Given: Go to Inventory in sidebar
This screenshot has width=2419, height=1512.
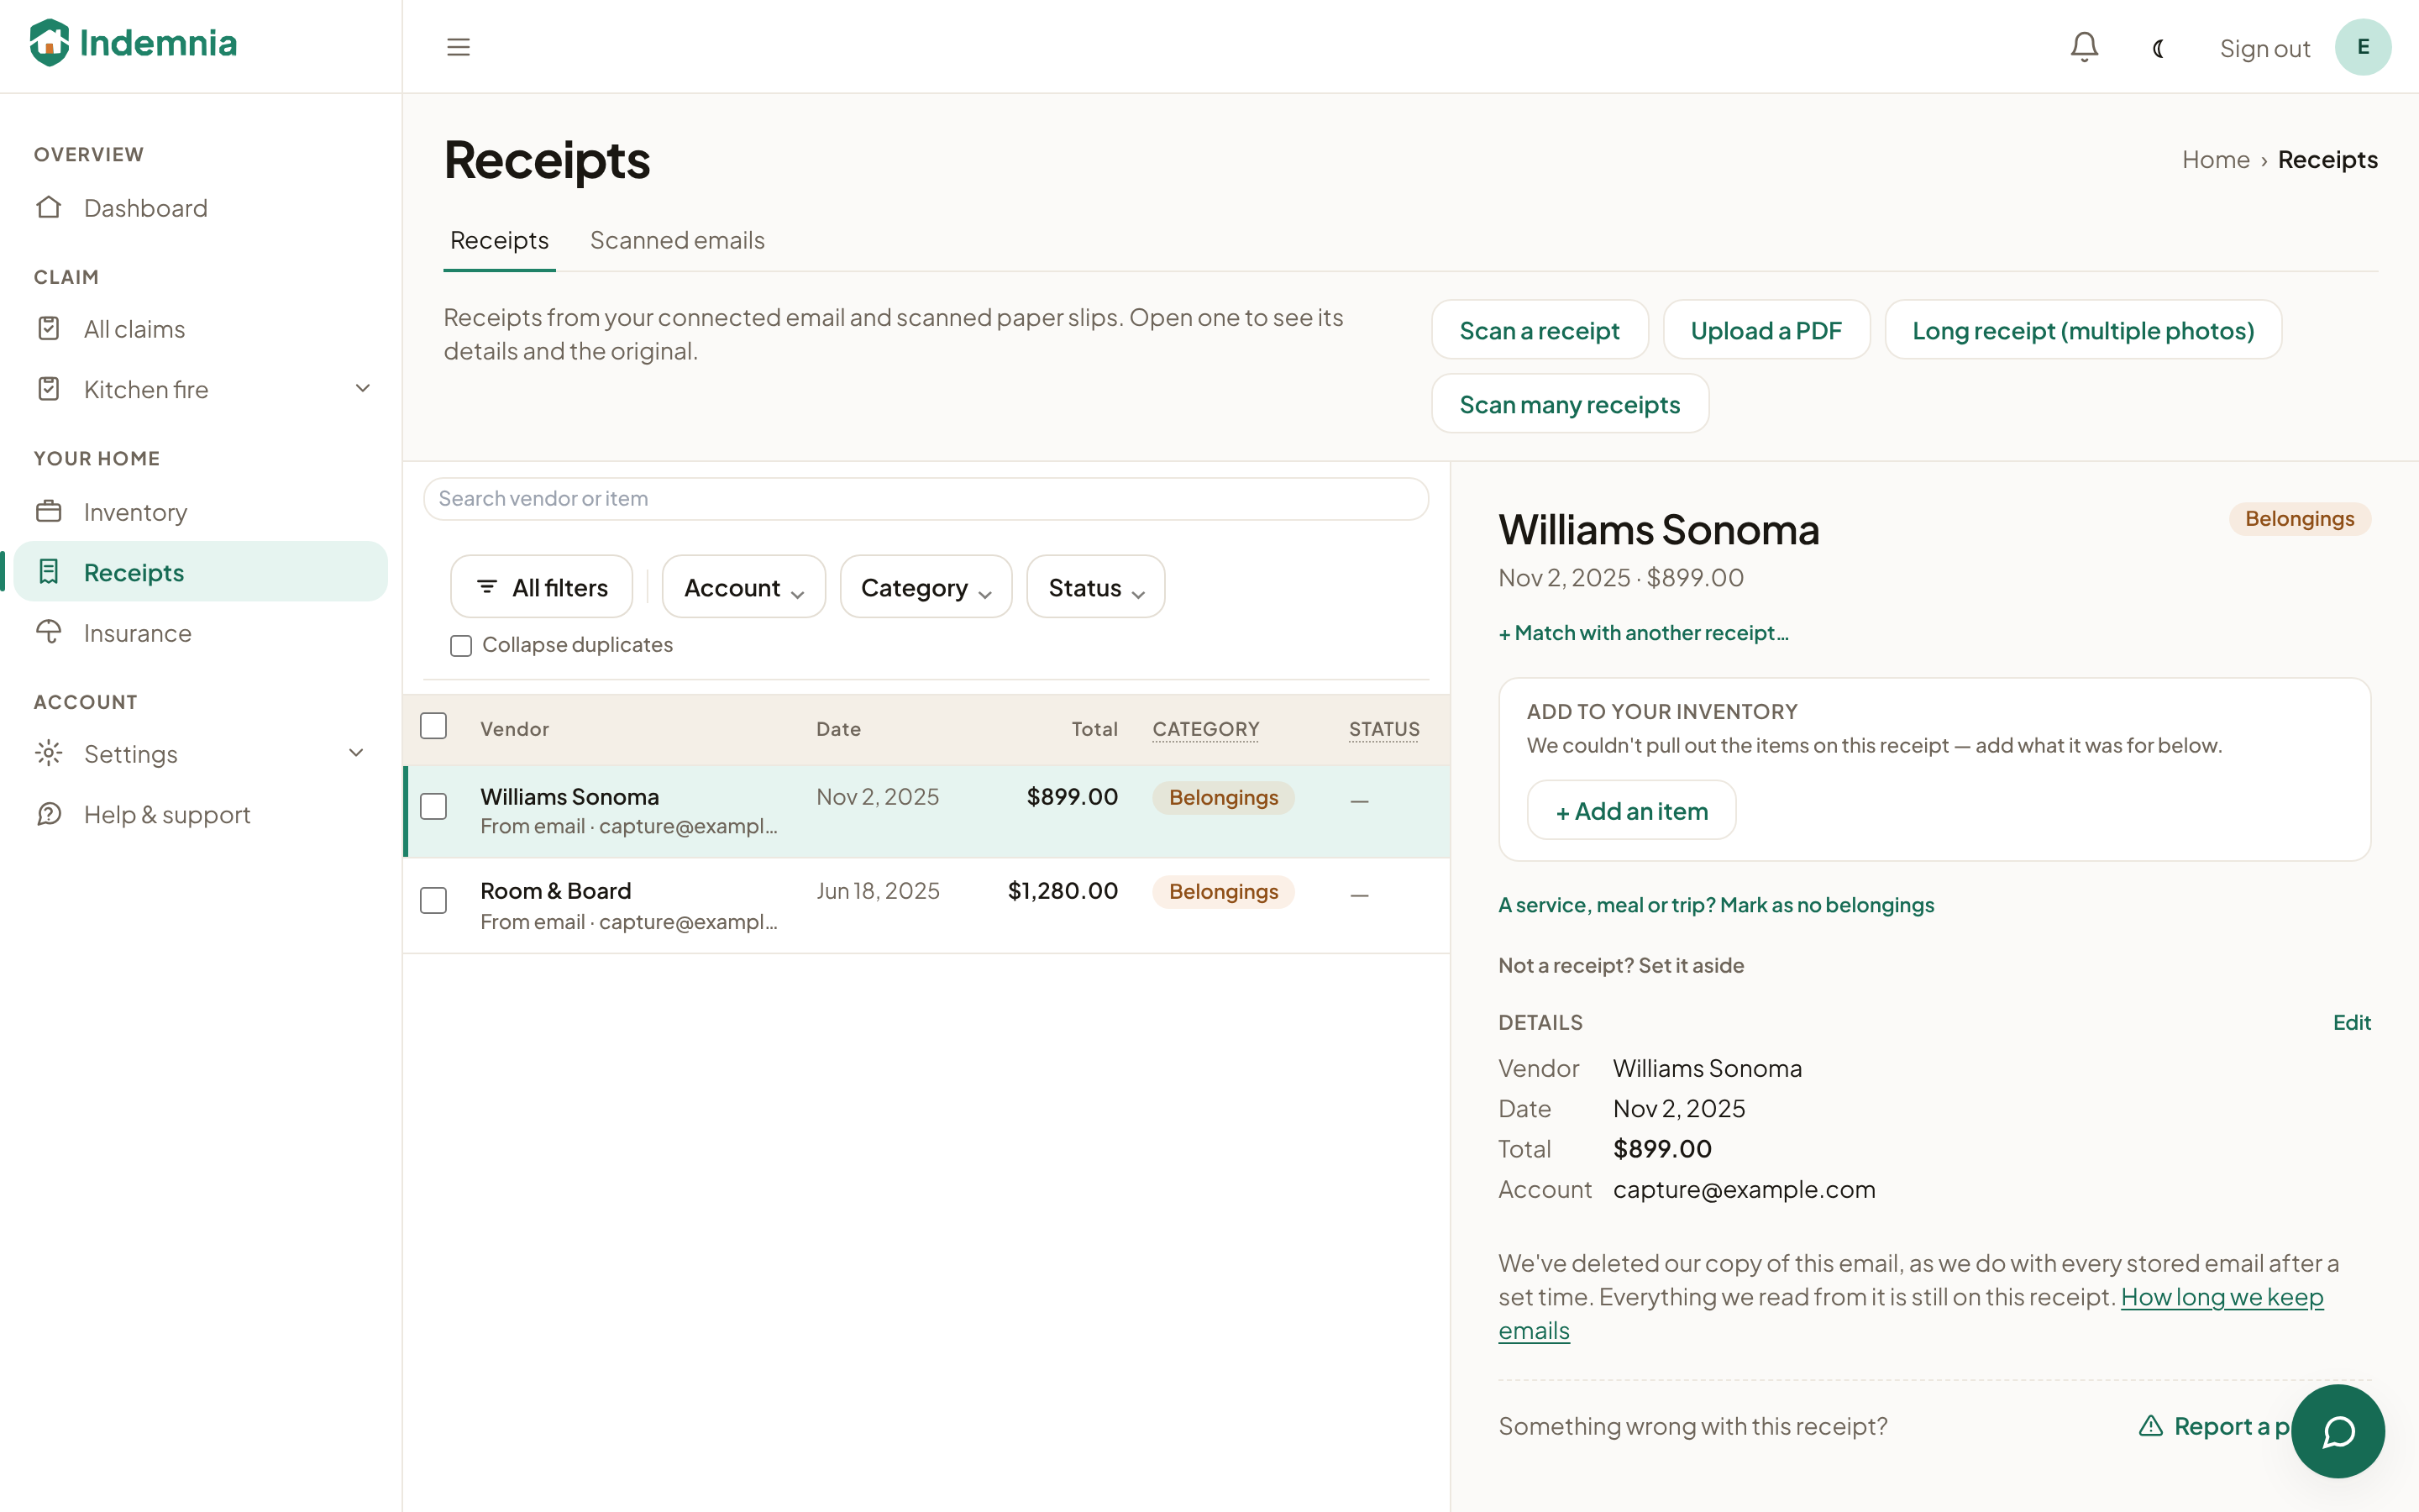Looking at the screenshot, I should pos(135,512).
